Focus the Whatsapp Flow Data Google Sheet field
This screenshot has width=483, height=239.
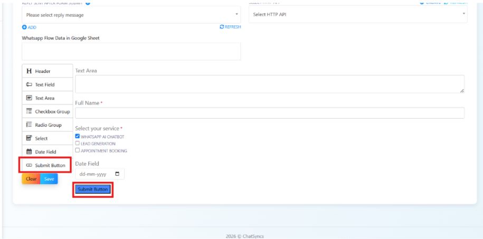[x=131, y=51]
